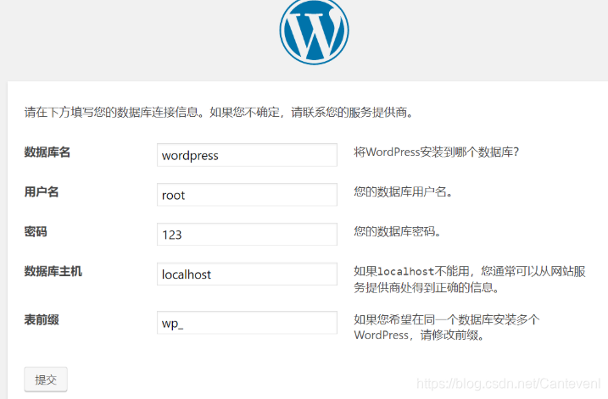Click the hint 您的数据库用户名。

point(404,191)
